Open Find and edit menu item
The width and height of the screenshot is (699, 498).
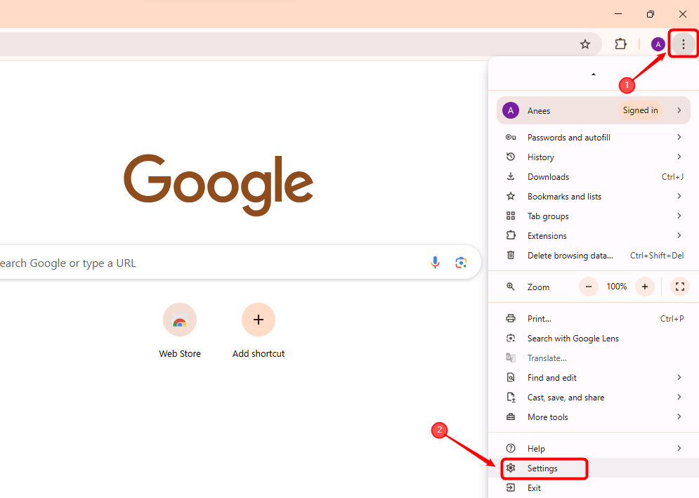pos(594,377)
